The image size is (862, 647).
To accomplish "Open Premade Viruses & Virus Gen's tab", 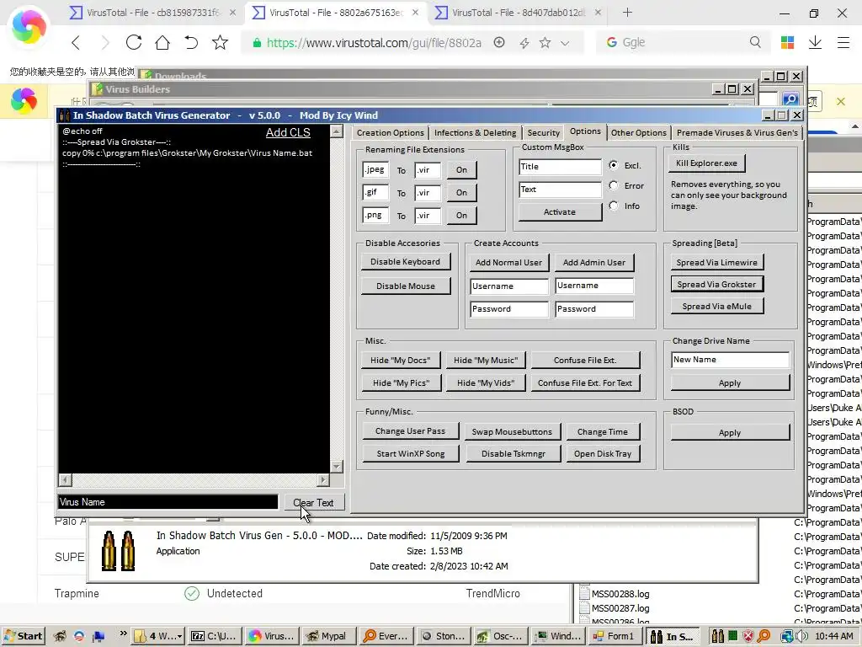I will click(x=737, y=132).
